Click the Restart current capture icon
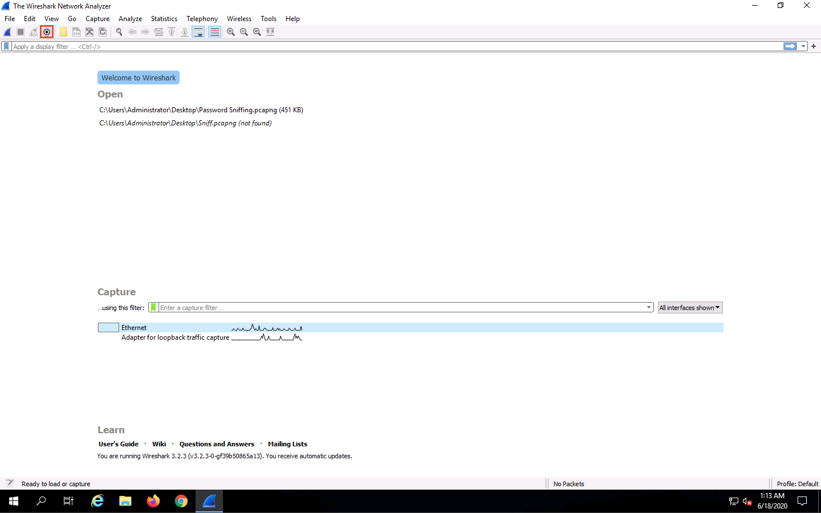The image size is (821, 513). (34, 32)
